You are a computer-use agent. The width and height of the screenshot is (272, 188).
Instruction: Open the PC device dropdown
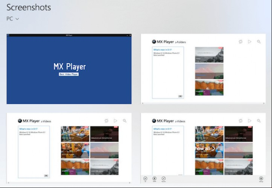(x=13, y=19)
